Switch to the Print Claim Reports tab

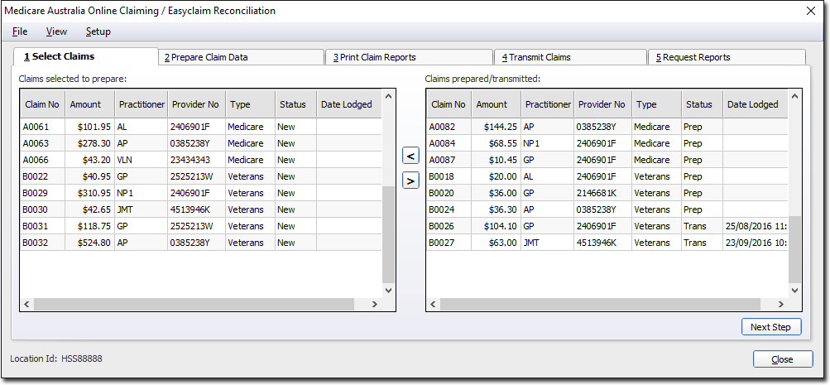tap(409, 57)
